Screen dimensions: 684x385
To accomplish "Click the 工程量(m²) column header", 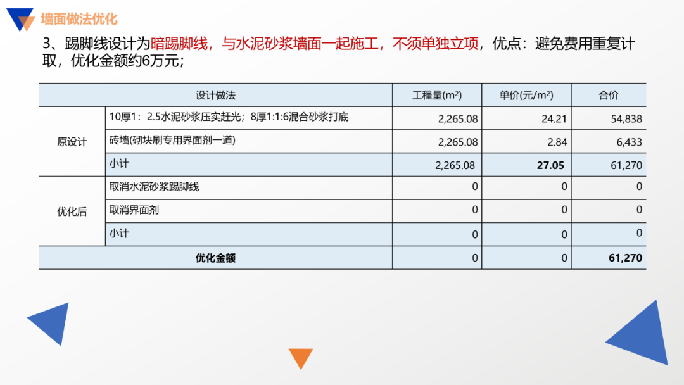I will (437, 95).
